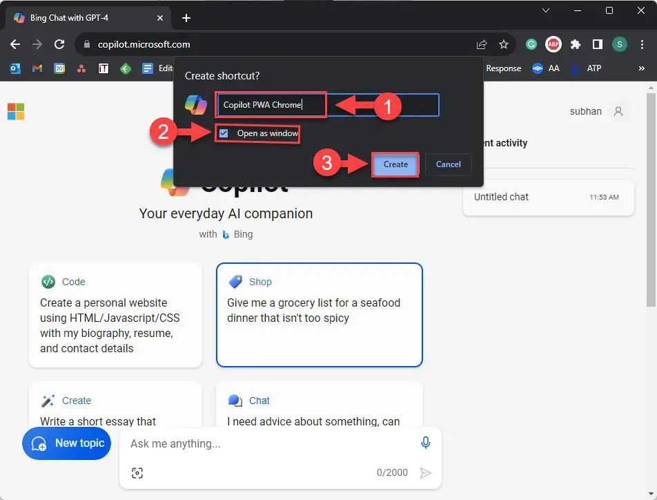The height and width of the screenshot is (500, 657).
Task: Open the Grammarly extension icon
Action: (531, 44)
